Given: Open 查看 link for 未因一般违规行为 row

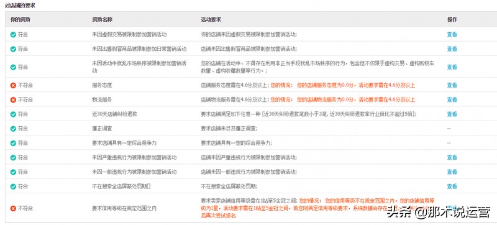Looking at the screenshot, I should coord(452,172).
